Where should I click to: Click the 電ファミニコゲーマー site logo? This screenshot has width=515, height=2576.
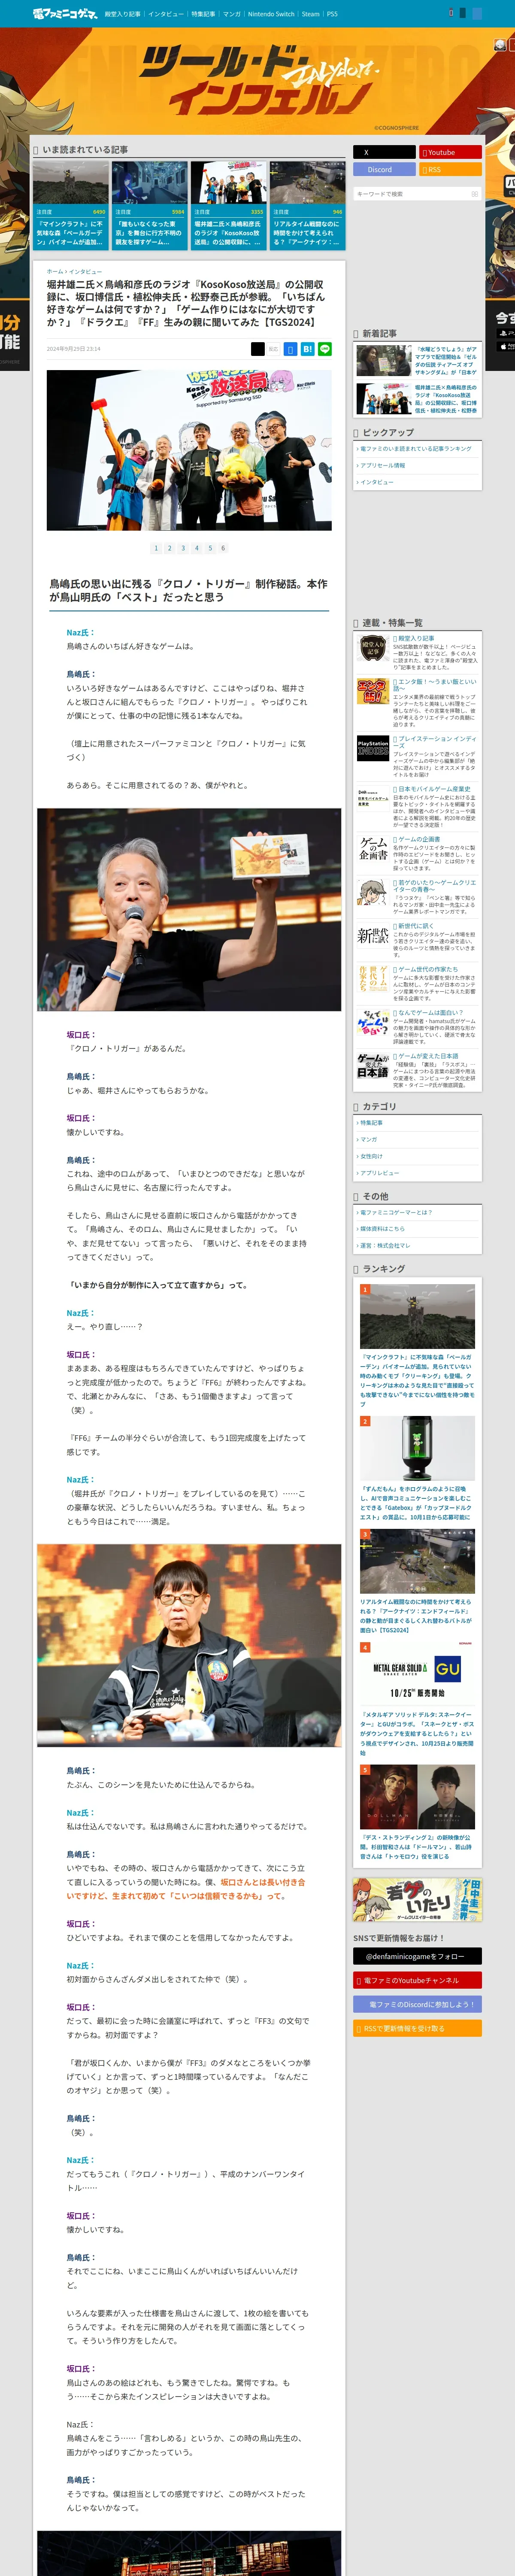(x=65, y=14)
